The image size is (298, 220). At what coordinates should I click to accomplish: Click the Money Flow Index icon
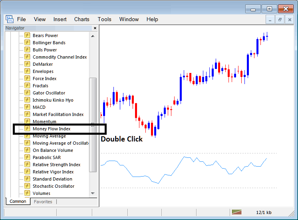(27, 129)
